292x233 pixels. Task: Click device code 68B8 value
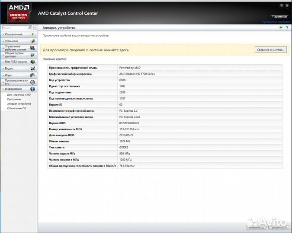point(122,80)
